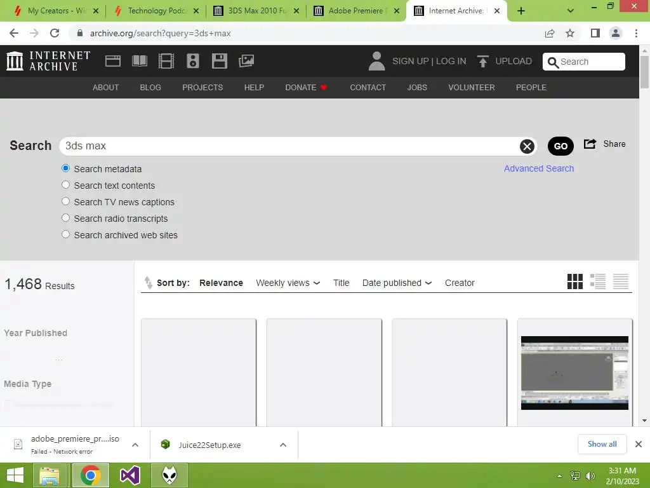Screen dimensions: 650x488
Task: Select Search TV news captions option
Action: point(65,201)
